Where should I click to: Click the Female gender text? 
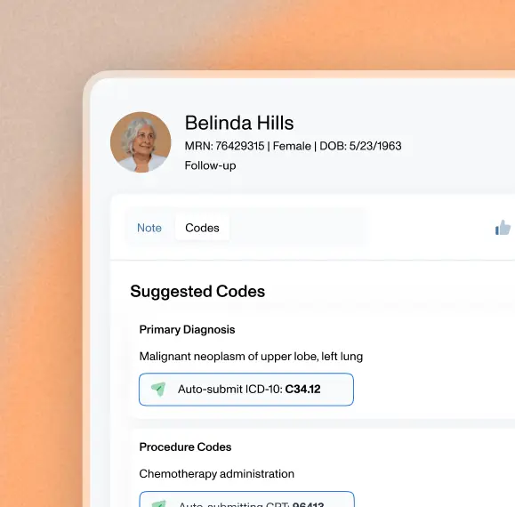tap(292, 146)
